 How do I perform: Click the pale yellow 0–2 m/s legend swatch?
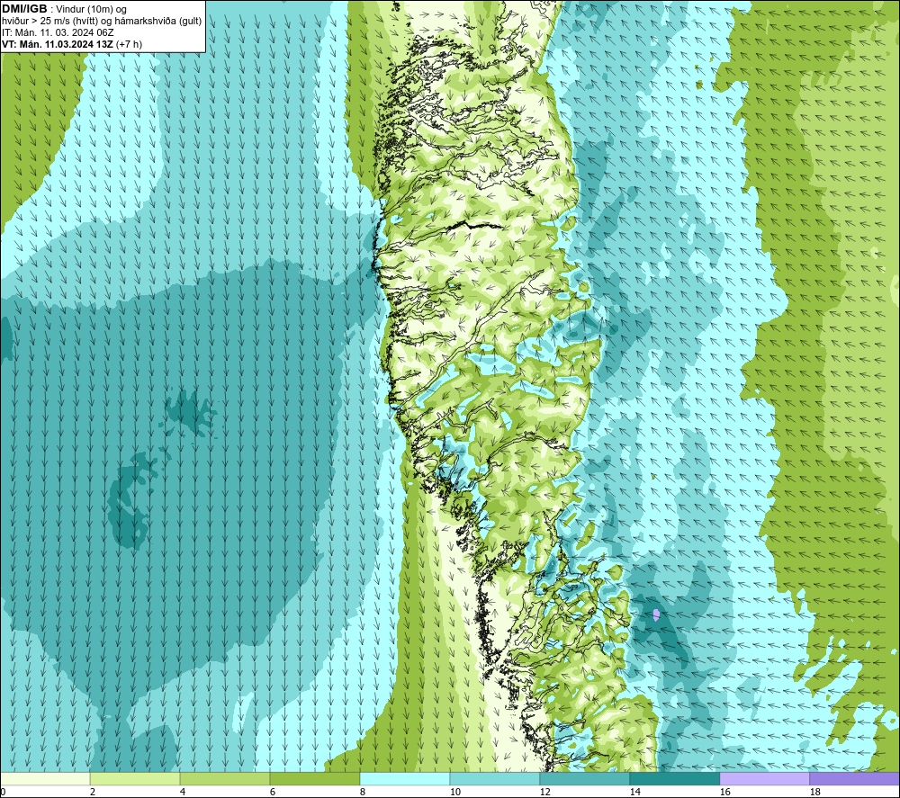point(45,779)
